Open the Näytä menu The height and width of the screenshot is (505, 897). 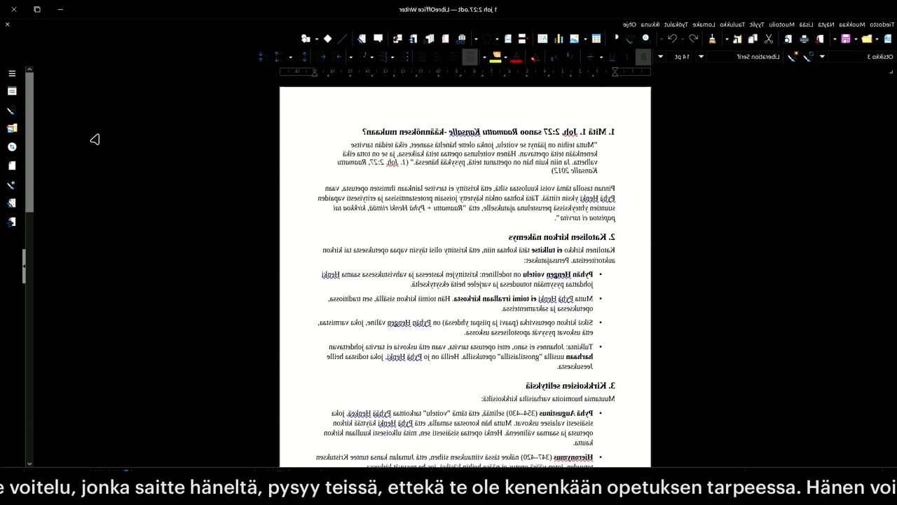pos(826,24)
